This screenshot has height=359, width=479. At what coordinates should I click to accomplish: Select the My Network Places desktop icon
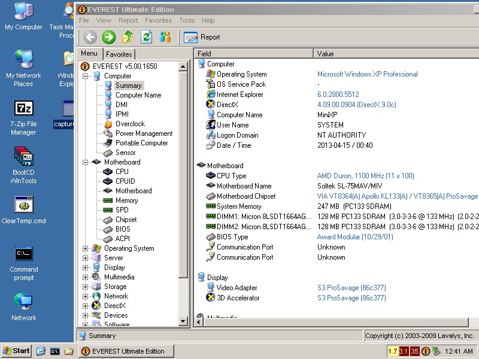pos(23,68)
